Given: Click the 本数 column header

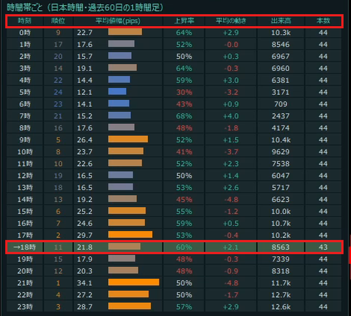Looking at the screenshot, I should click(x=323, y=21).
